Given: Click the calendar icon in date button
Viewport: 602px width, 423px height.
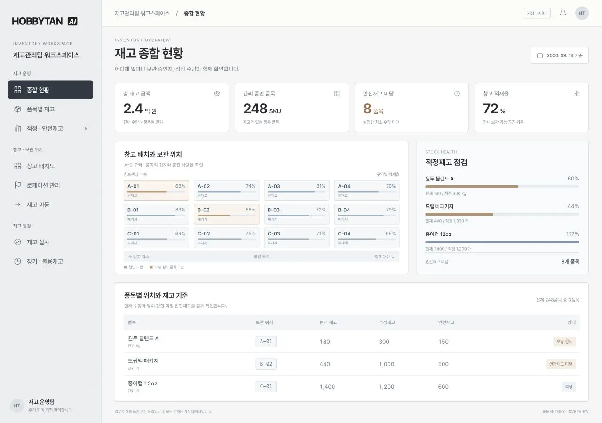Looking at the screenshot, I should click(540, 55).
